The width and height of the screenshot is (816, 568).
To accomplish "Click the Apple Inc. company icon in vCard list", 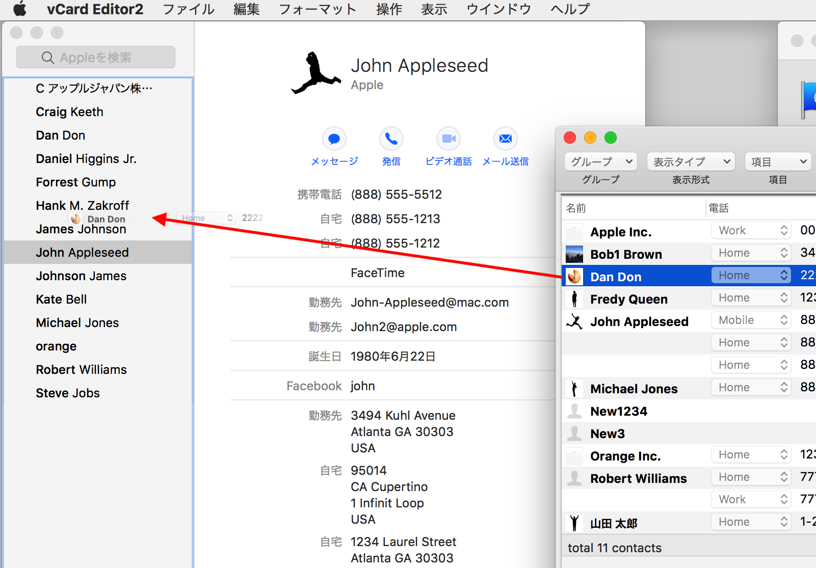I will click(x=574, y=232).
